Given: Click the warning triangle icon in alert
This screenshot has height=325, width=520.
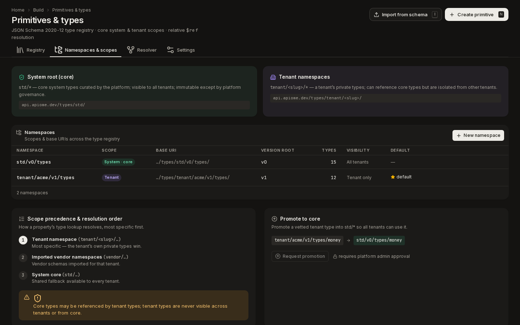Looking at the screenshot, I should [x=27, y=297].
